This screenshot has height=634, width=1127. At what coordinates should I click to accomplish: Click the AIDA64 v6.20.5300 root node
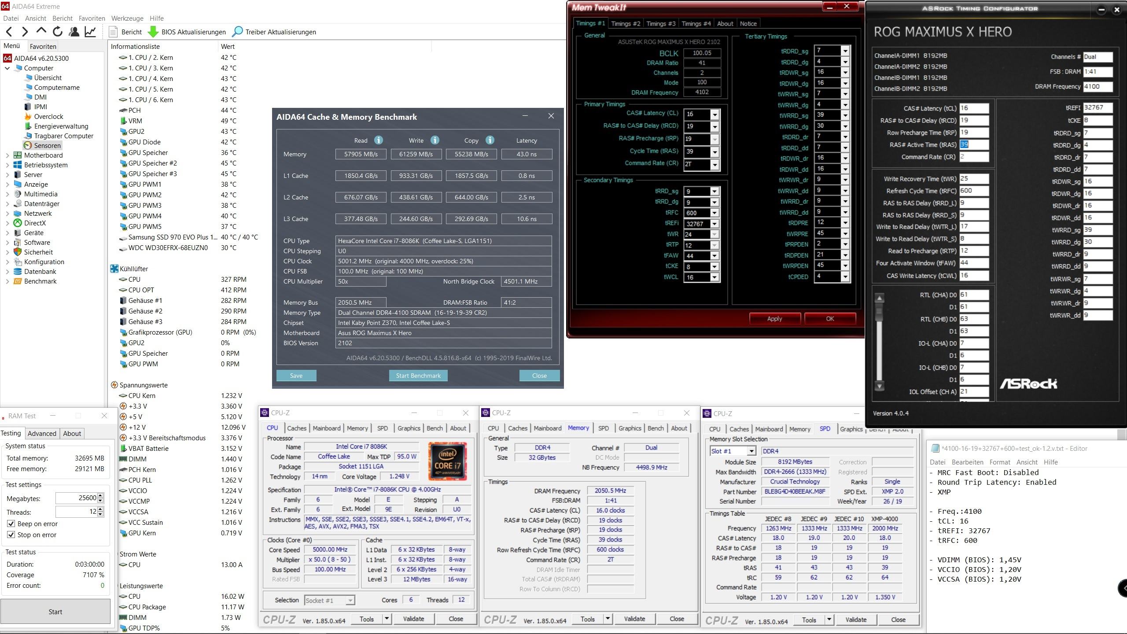tap(41, 58)
